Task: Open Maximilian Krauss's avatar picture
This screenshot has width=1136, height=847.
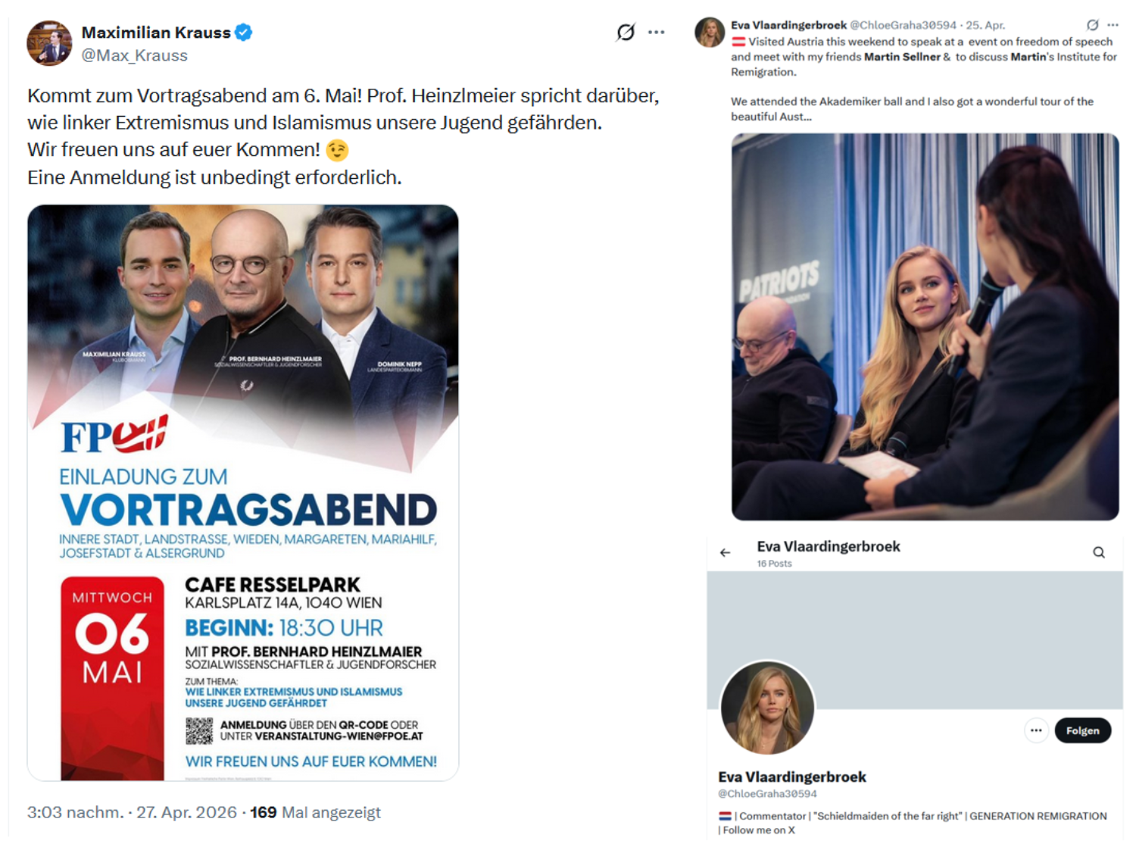Action: [x=49, y=43]
